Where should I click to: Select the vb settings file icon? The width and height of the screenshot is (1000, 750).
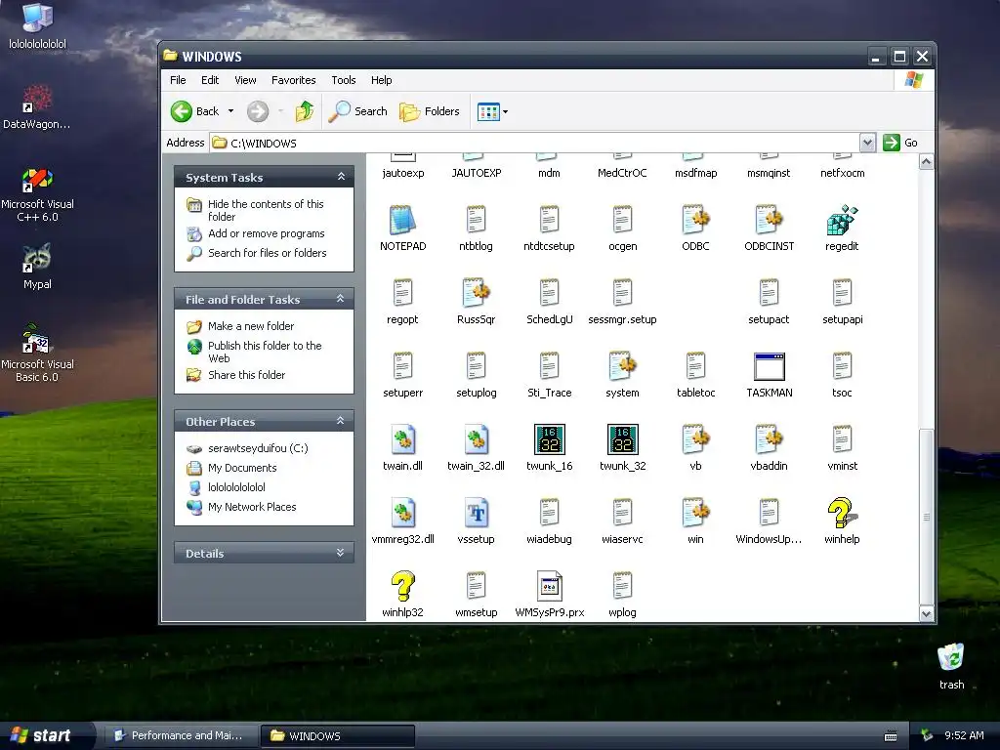pos(695,440)
